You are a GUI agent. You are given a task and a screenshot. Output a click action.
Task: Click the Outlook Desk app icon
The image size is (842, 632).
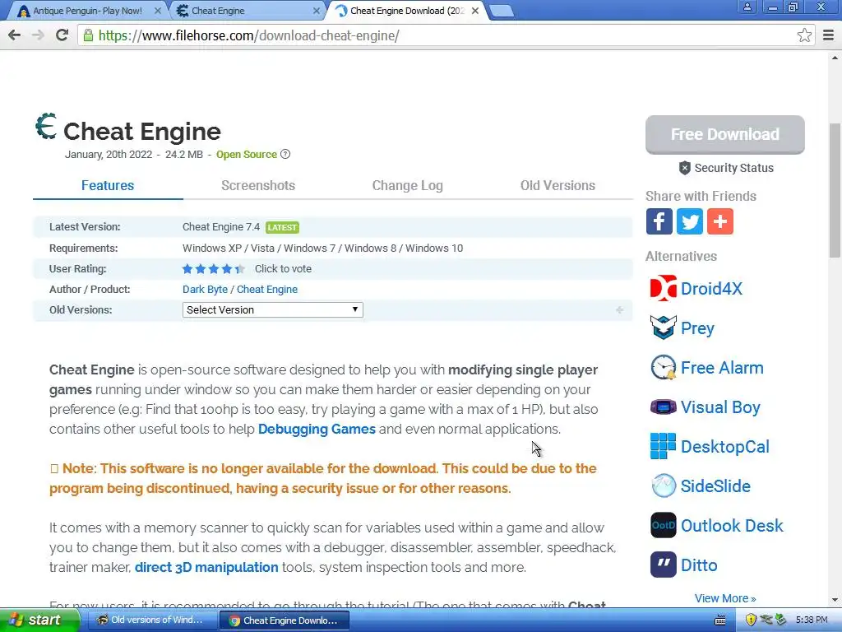click(x=664, y=525)
